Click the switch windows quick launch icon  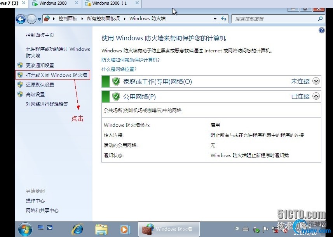tap(50, 228)
